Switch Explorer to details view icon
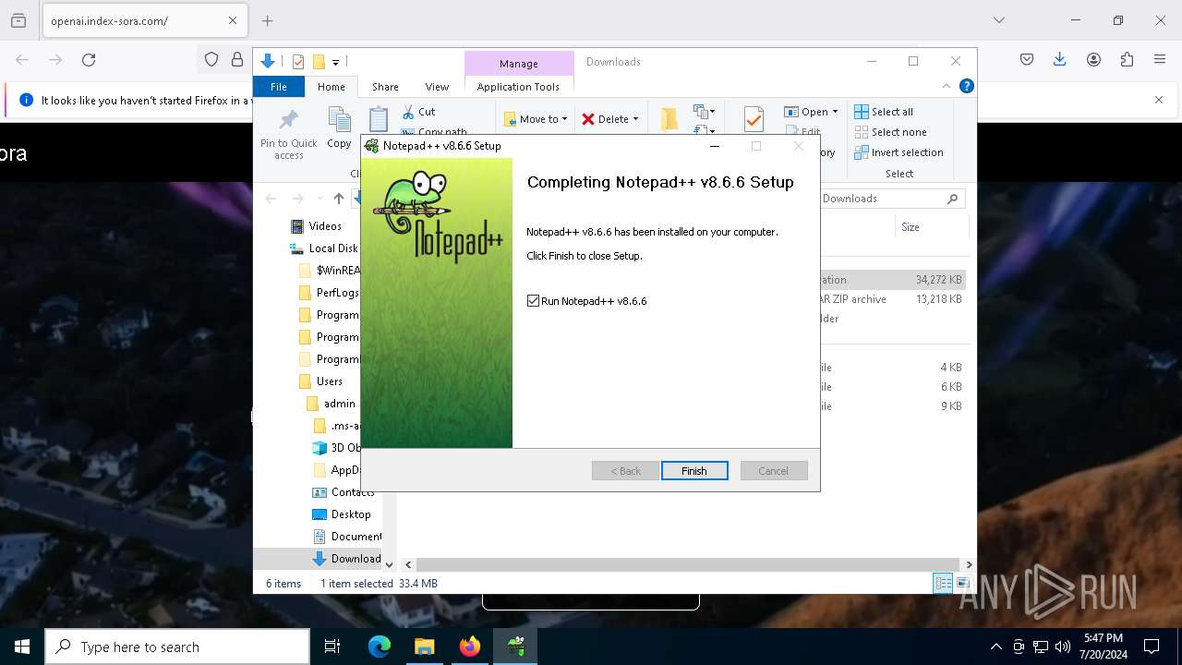This screenshot has width=1182, height=665. [x=943, y=583]
